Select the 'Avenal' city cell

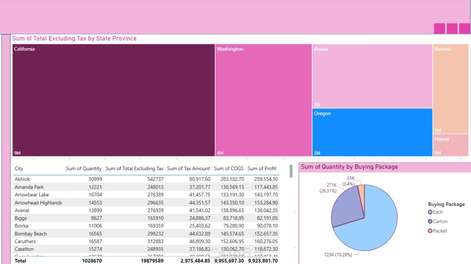point(22,210)
